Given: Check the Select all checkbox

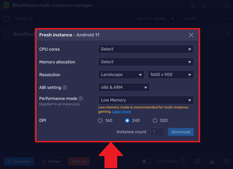Looking at the screenshot, I should coord(7,18).
